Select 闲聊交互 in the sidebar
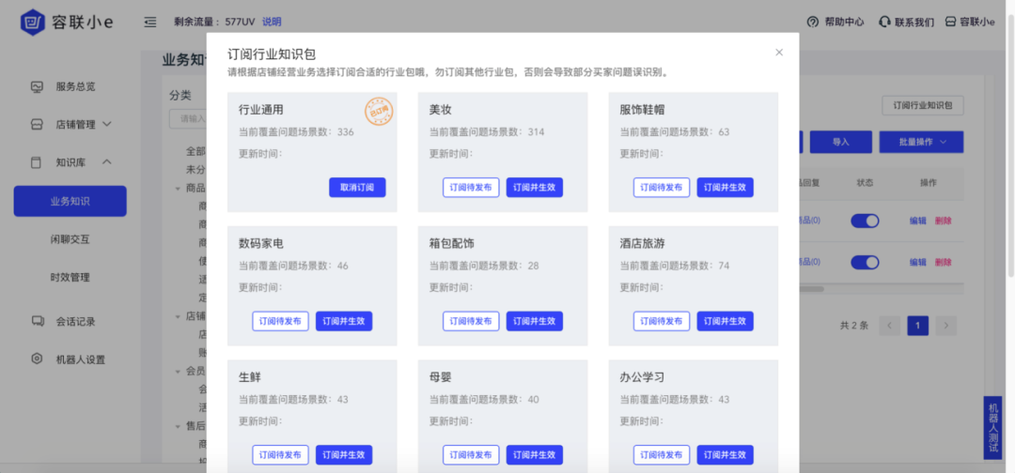The image size is (1015, 473). tap(70, 239)
